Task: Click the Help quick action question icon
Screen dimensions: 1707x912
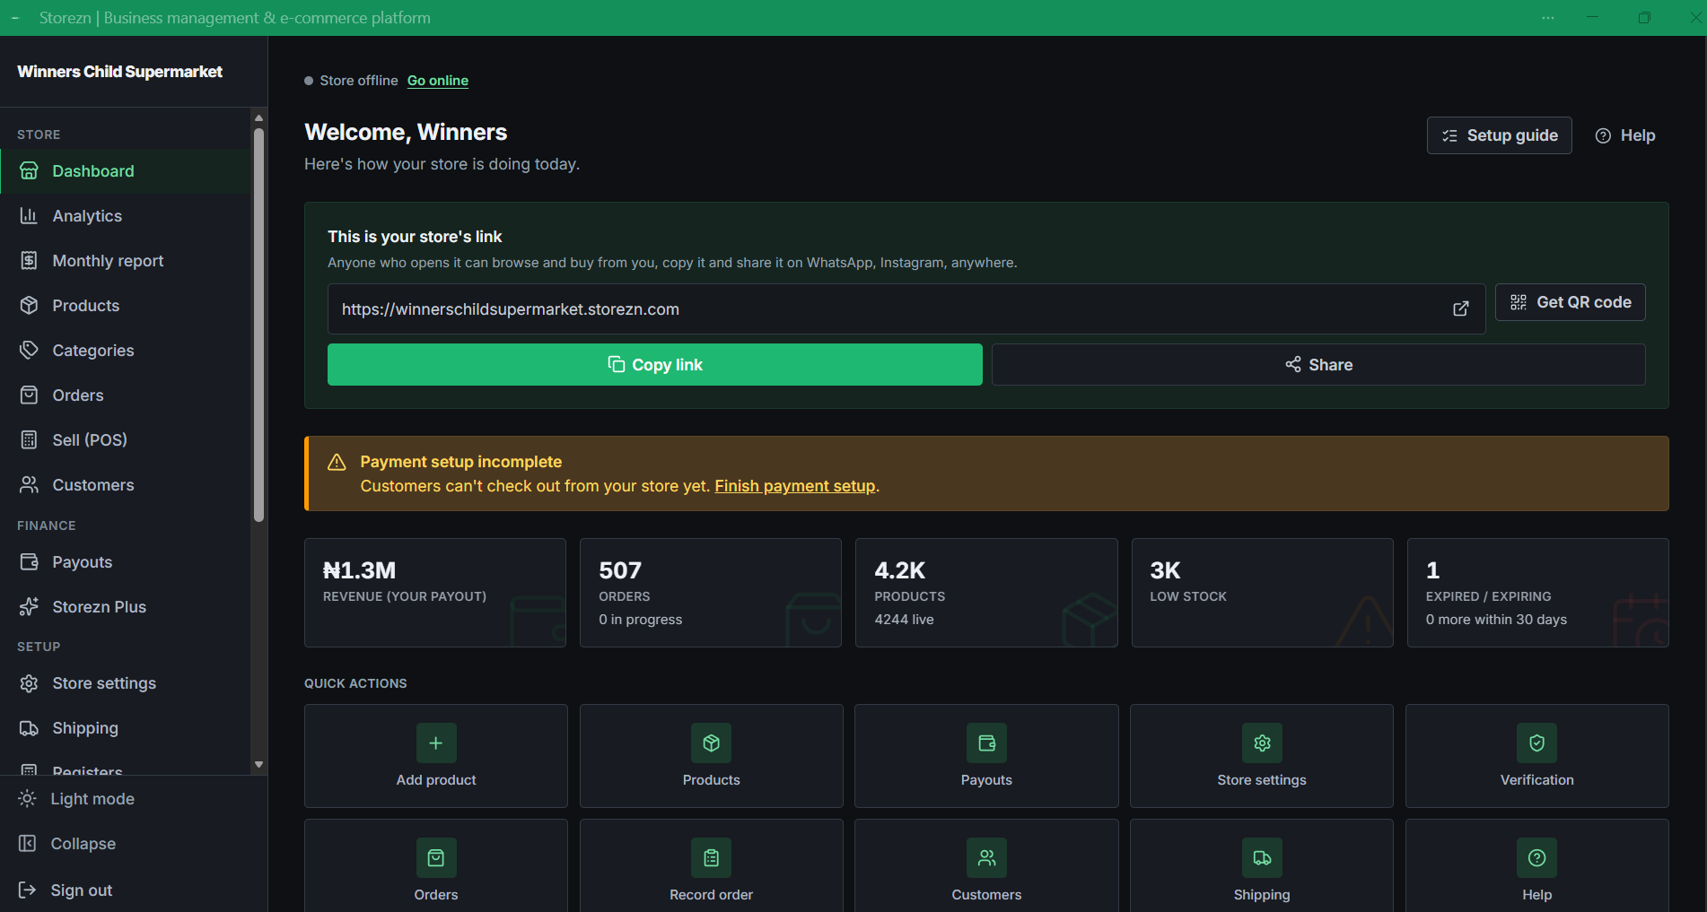Action: 1537,858
